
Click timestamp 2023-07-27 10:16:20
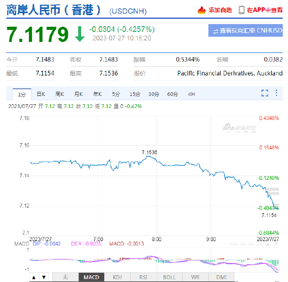[x=122, y=38]
